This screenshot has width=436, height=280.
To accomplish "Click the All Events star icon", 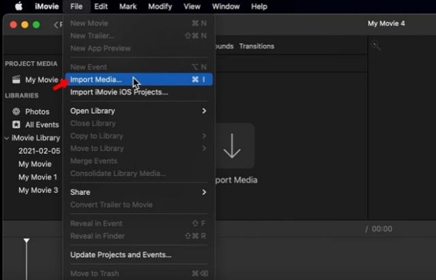I will pos(16,124).
